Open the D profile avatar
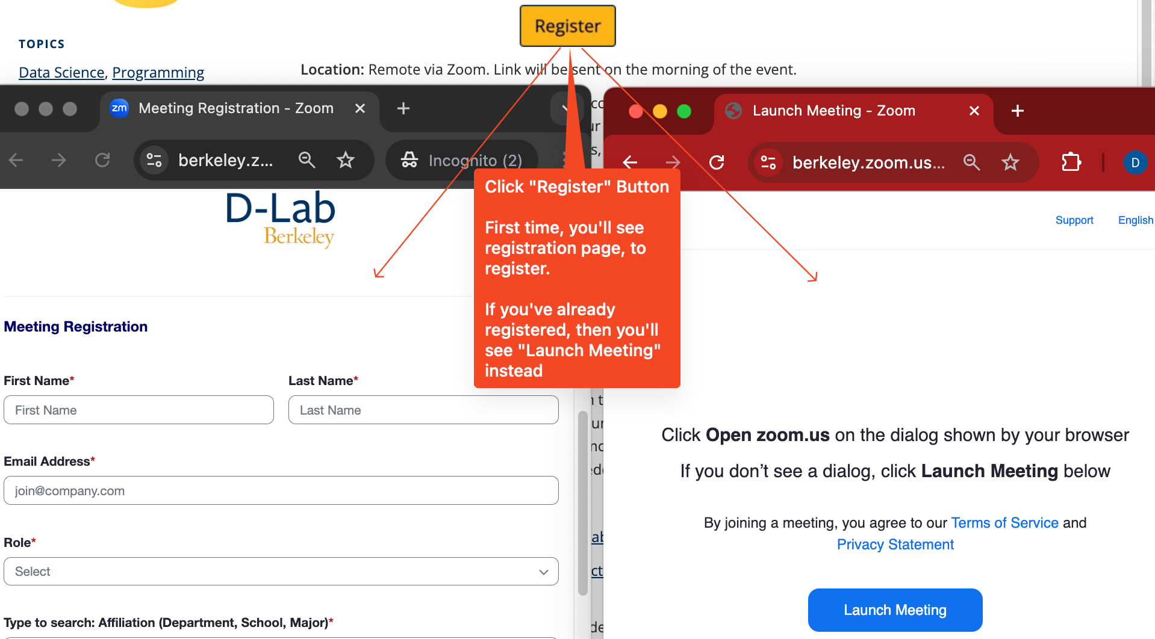 click(1135, 162)
